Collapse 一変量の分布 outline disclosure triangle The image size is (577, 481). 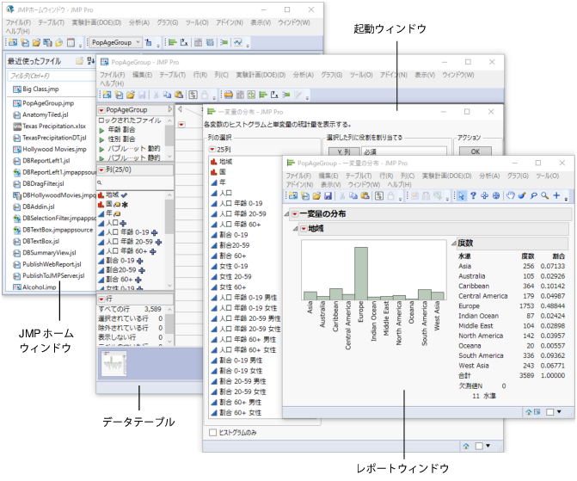[x=286, y=214]
